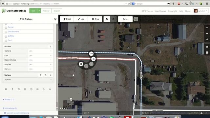The height and width of the screenshot is (118, 210).
Task: Select the Ross Avenue road on map
Action: click(72, 58)
